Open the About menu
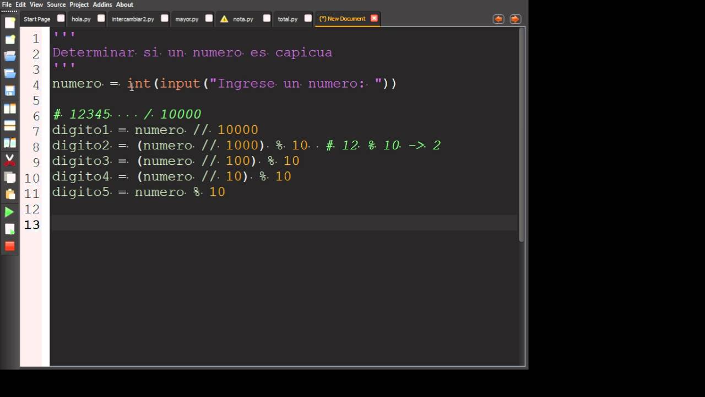This screenshot has width=705, height=397. 124,4
